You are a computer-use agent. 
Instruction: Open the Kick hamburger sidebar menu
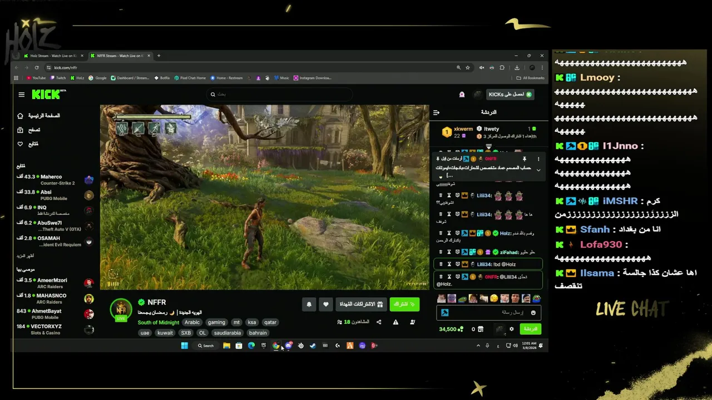[22, 94]
